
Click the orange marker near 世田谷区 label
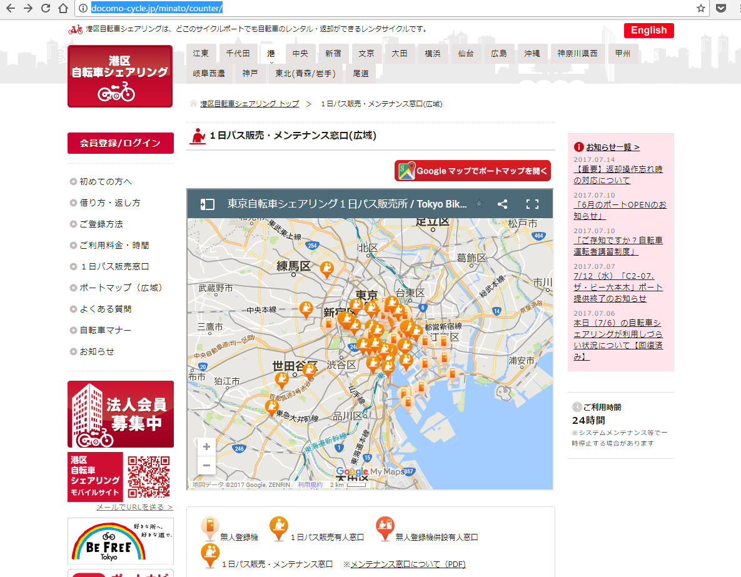click(x=310, y=370)
